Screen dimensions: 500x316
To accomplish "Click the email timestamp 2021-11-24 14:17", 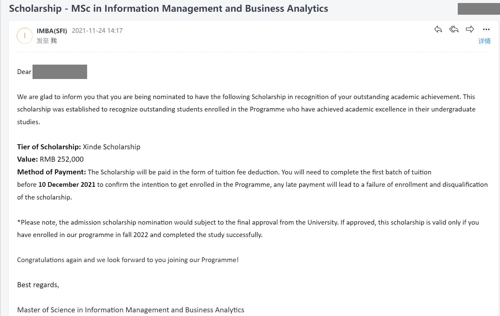I will pyautogui.click(x=97, y=30).
